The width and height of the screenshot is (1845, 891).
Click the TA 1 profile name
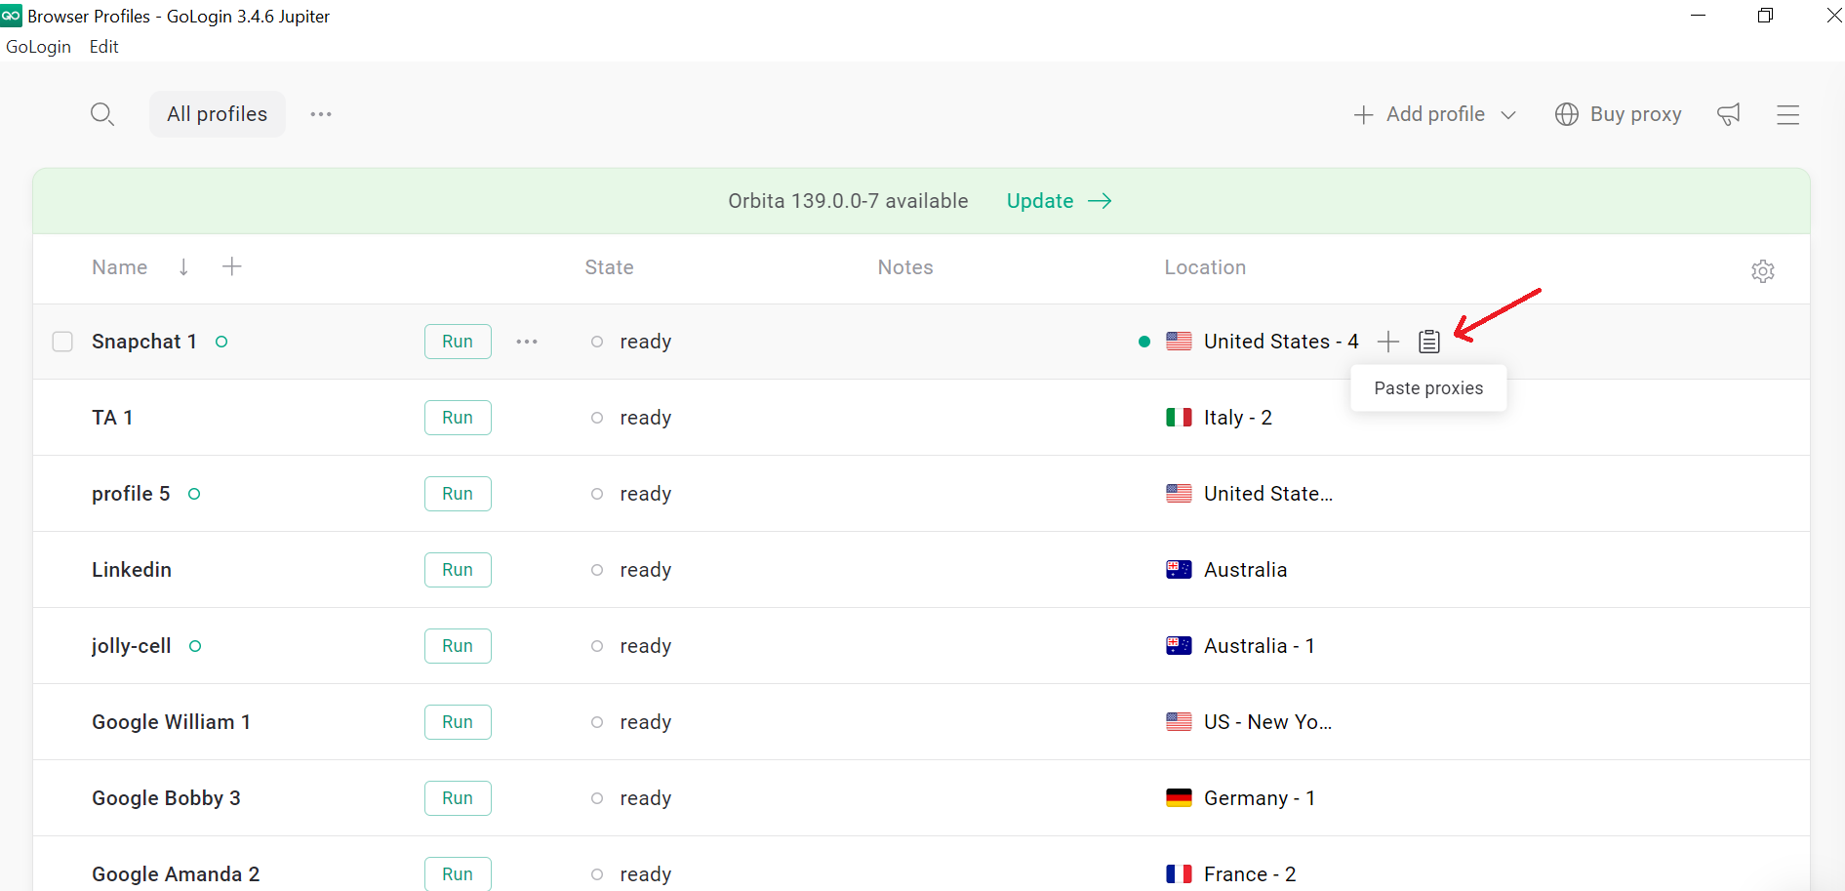(x=112, y=418)
